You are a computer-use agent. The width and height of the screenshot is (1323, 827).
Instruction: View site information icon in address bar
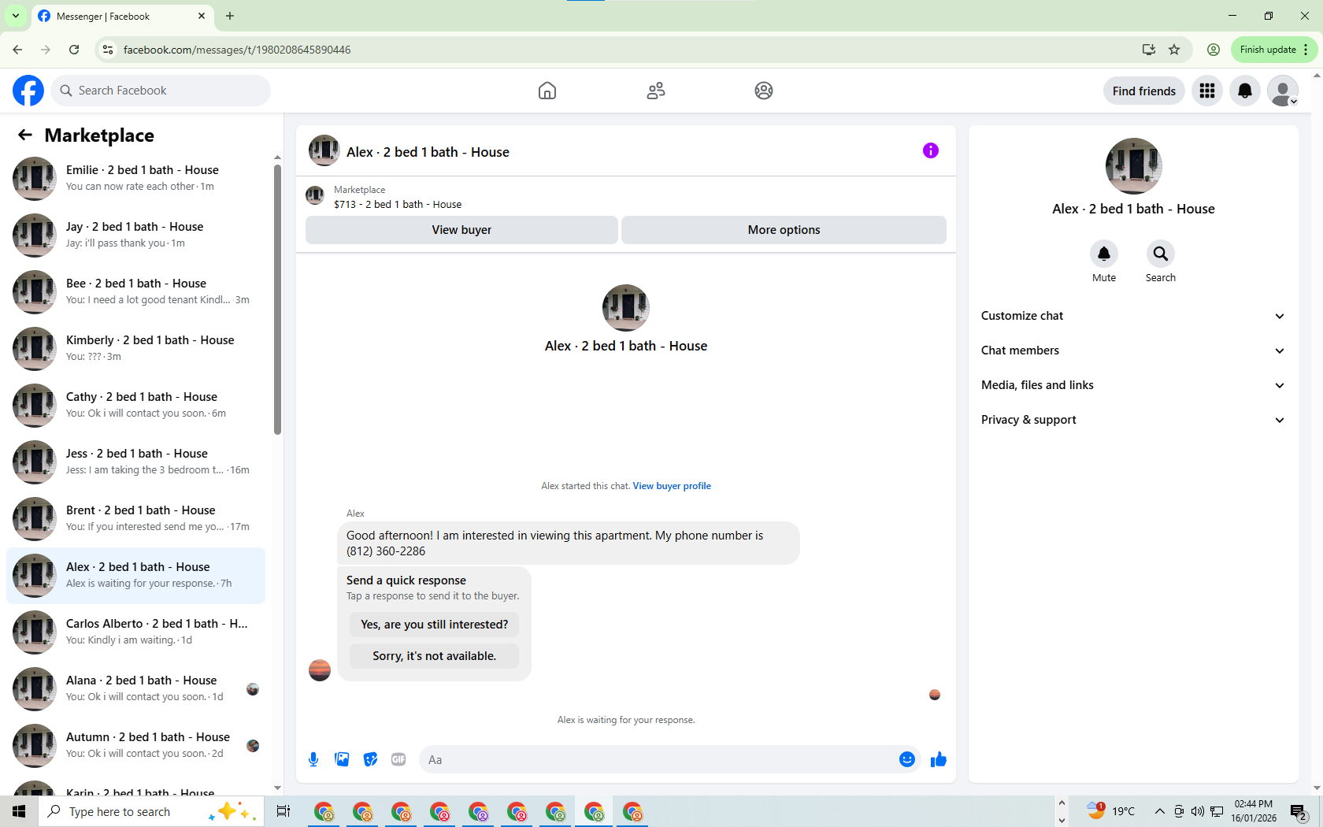click(x=108, y=50)
